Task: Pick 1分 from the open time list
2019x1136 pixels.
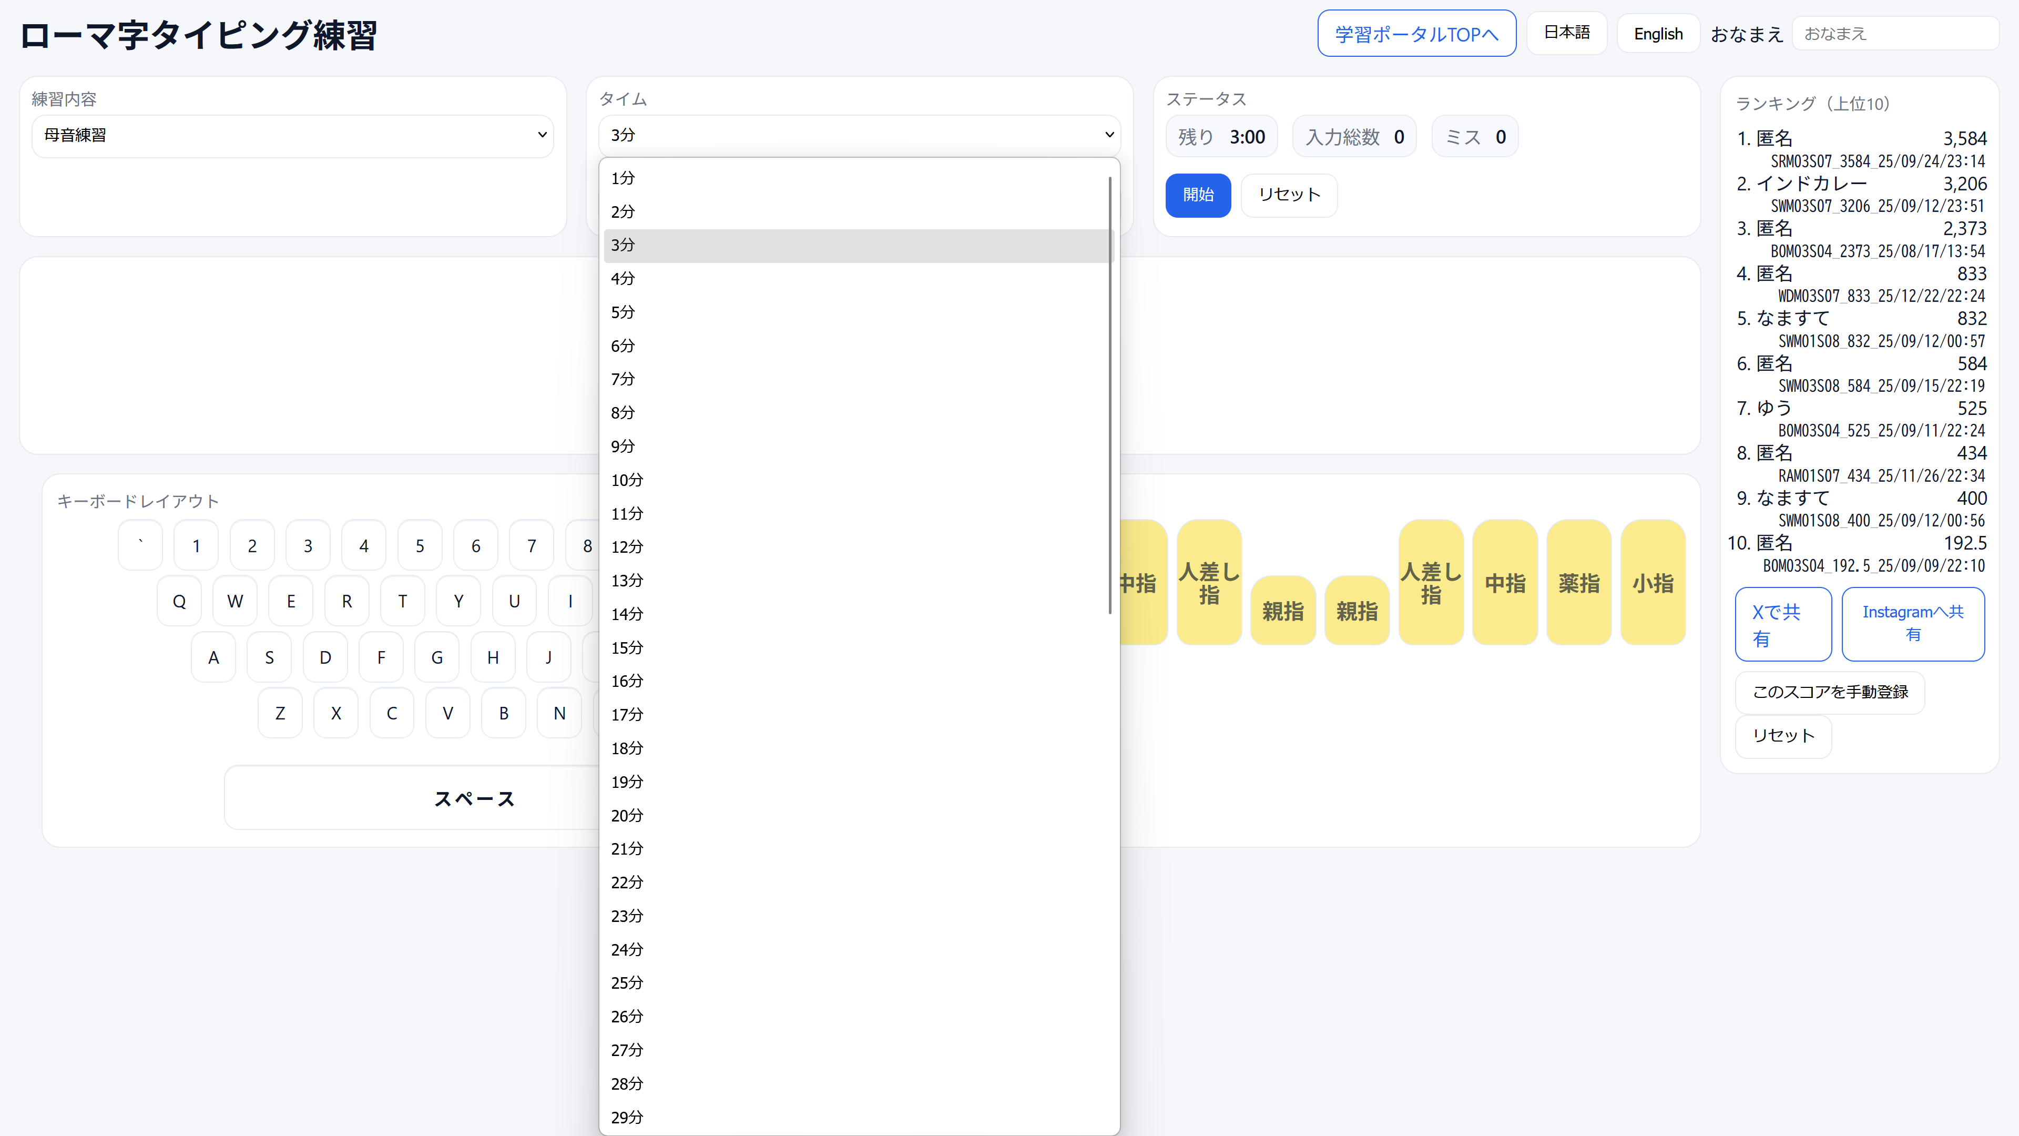Action: (x=623, y=178)
